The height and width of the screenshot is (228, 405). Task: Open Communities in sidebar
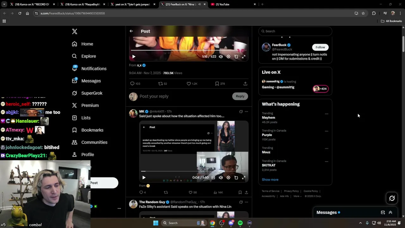pyautogui.click(x=90, y=142)
